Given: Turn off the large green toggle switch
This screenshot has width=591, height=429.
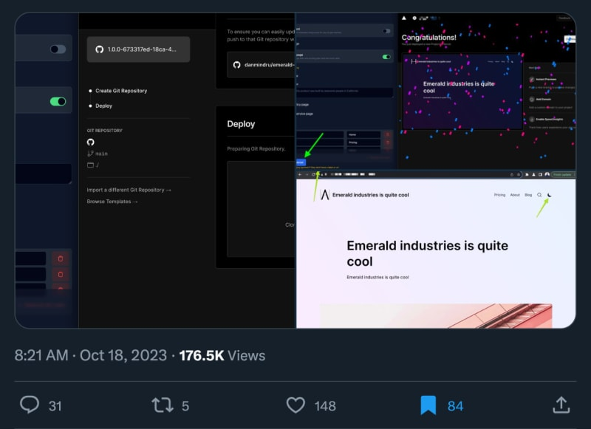Looking at the screenshot, I should pyautogui.click(x=58, y=101).
